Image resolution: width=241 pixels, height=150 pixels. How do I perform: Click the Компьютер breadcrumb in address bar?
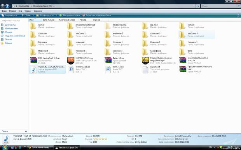click(24, 6)
